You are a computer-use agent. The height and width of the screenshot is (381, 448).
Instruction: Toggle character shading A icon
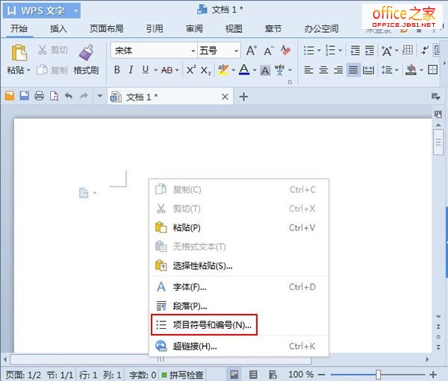(x=265, y=70)
